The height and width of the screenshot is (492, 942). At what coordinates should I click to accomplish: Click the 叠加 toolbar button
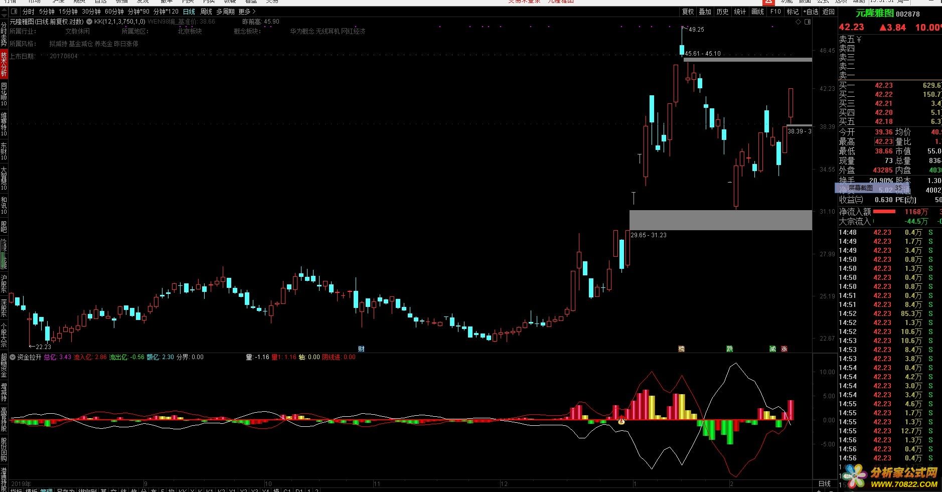tap(705, 12)
